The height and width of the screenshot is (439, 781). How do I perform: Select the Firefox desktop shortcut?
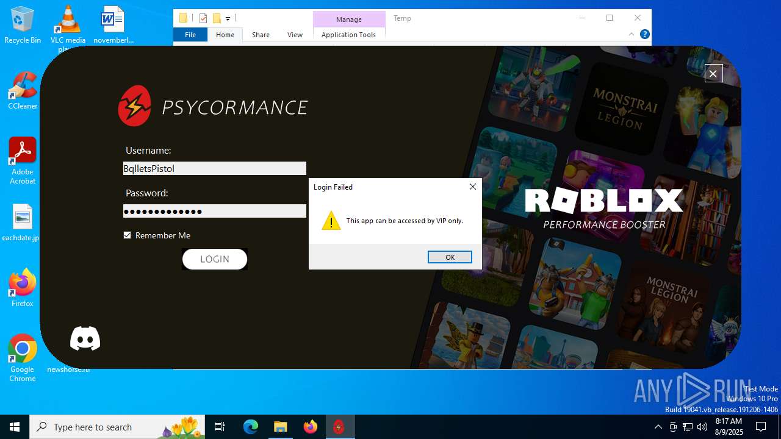23,288
